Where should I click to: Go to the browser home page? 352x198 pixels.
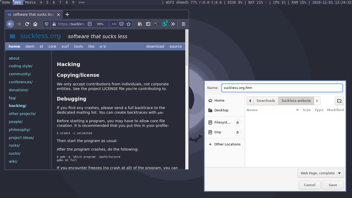click(x=35, y=24)
